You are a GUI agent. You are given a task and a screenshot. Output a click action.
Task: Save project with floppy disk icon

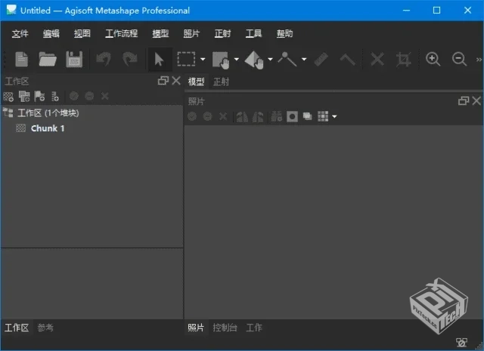point(74,59)
